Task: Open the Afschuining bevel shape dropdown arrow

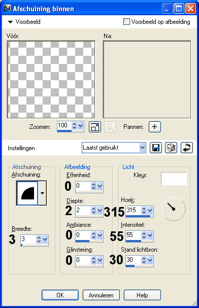Action: [x=42, y=193]
